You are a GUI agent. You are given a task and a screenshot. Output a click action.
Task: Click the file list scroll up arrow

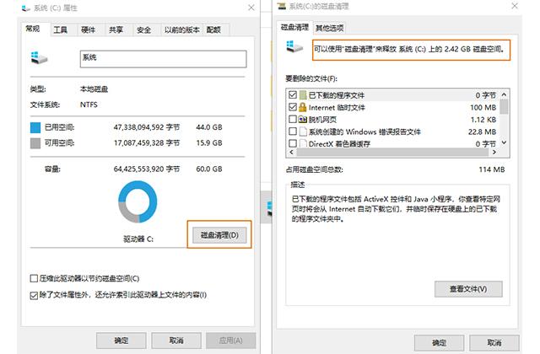[x=504, y=94]
